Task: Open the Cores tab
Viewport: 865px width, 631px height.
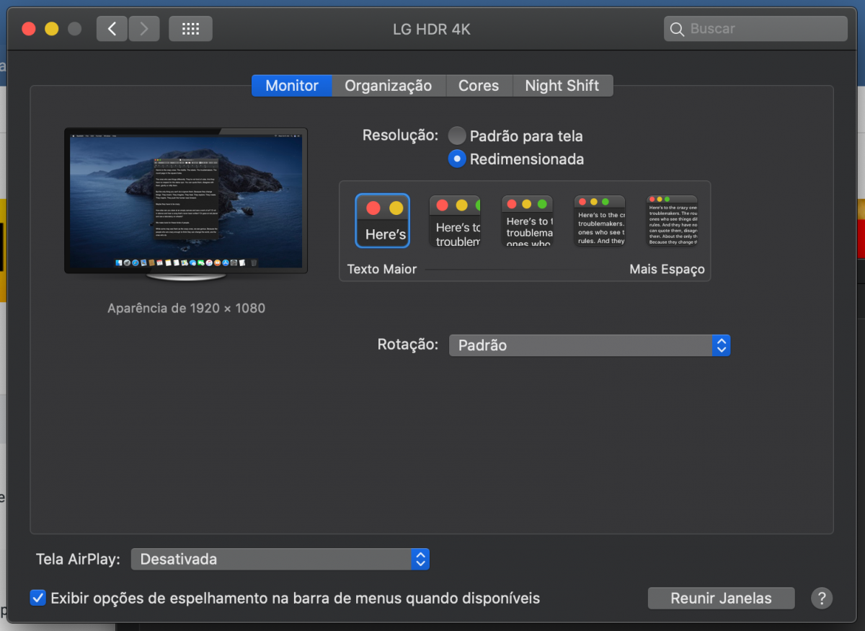Action: point(479,85)
